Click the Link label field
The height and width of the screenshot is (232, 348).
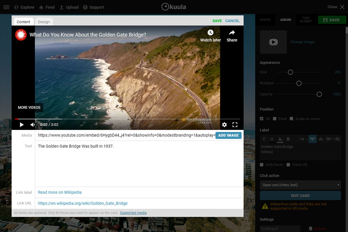(x=139, y=192)
